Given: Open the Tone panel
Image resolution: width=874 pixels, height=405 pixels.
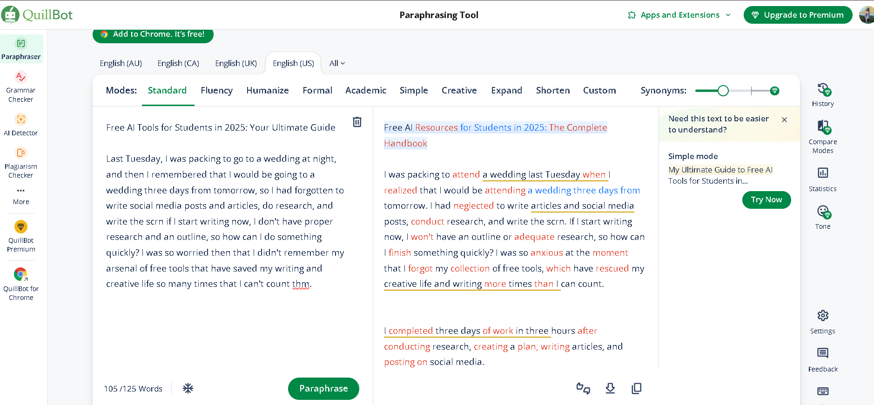Looking at the screenshot, I should [823, 218].
